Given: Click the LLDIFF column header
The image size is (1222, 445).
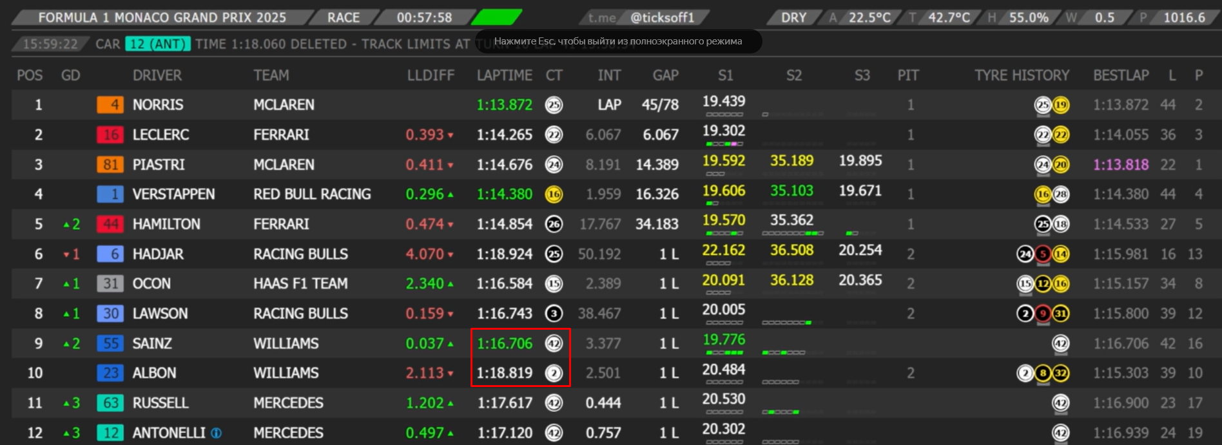Looking at the screenshot, I should 431,75.
